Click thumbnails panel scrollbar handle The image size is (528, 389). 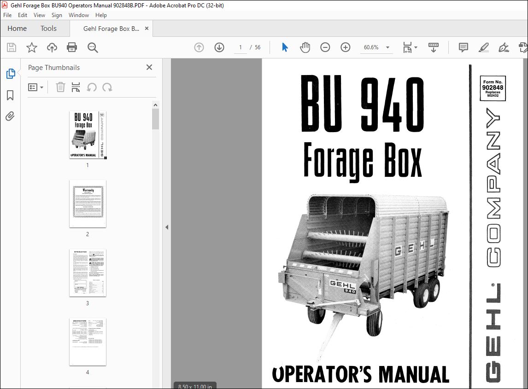tap(155, 119)
